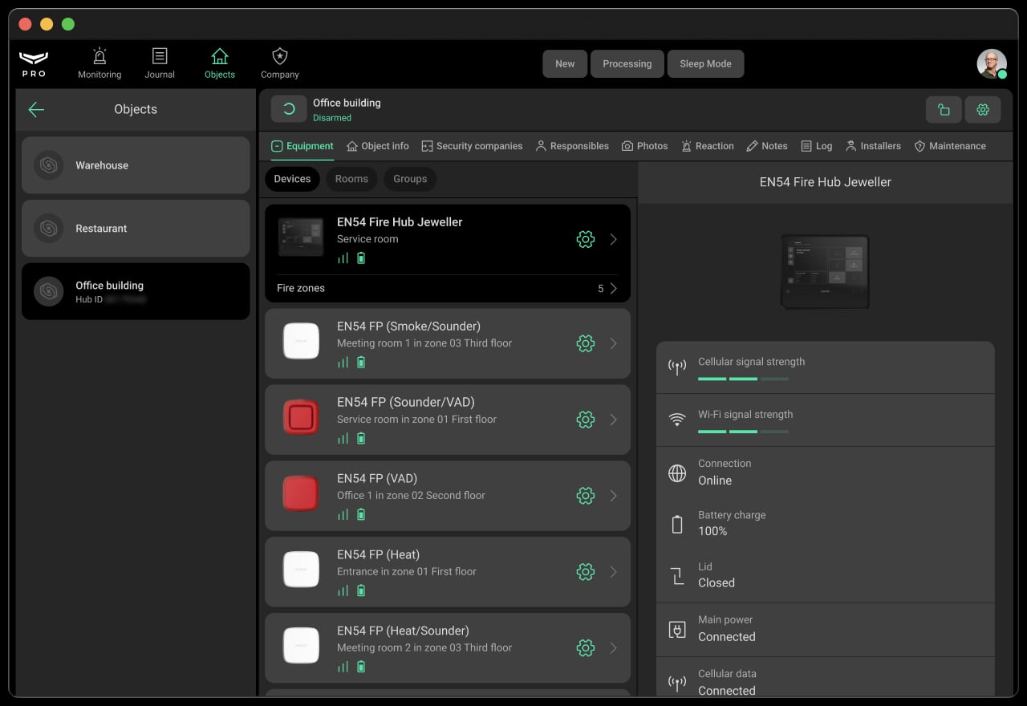
Task: Open the Company section icon
Action: point(279,57)
